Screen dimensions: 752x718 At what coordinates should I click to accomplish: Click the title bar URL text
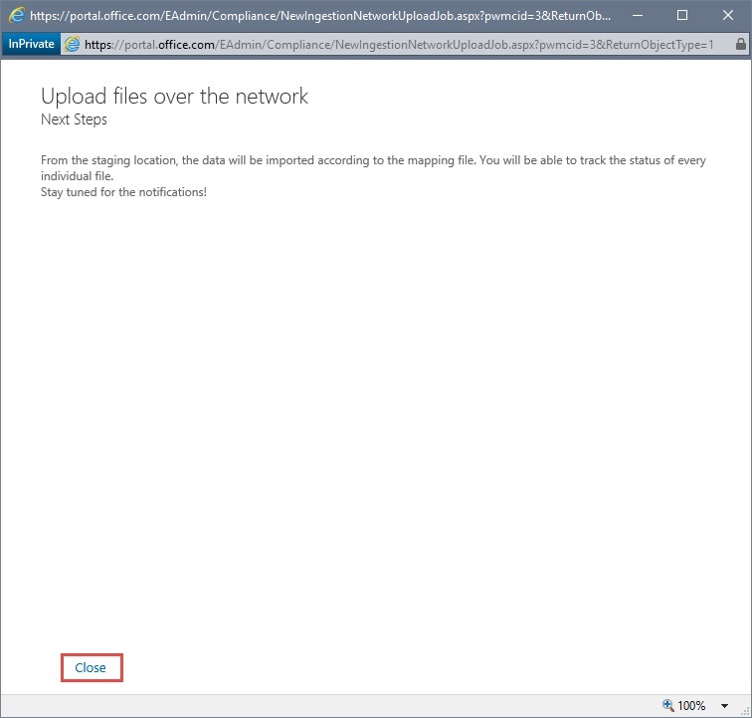[x=320, y=16]
